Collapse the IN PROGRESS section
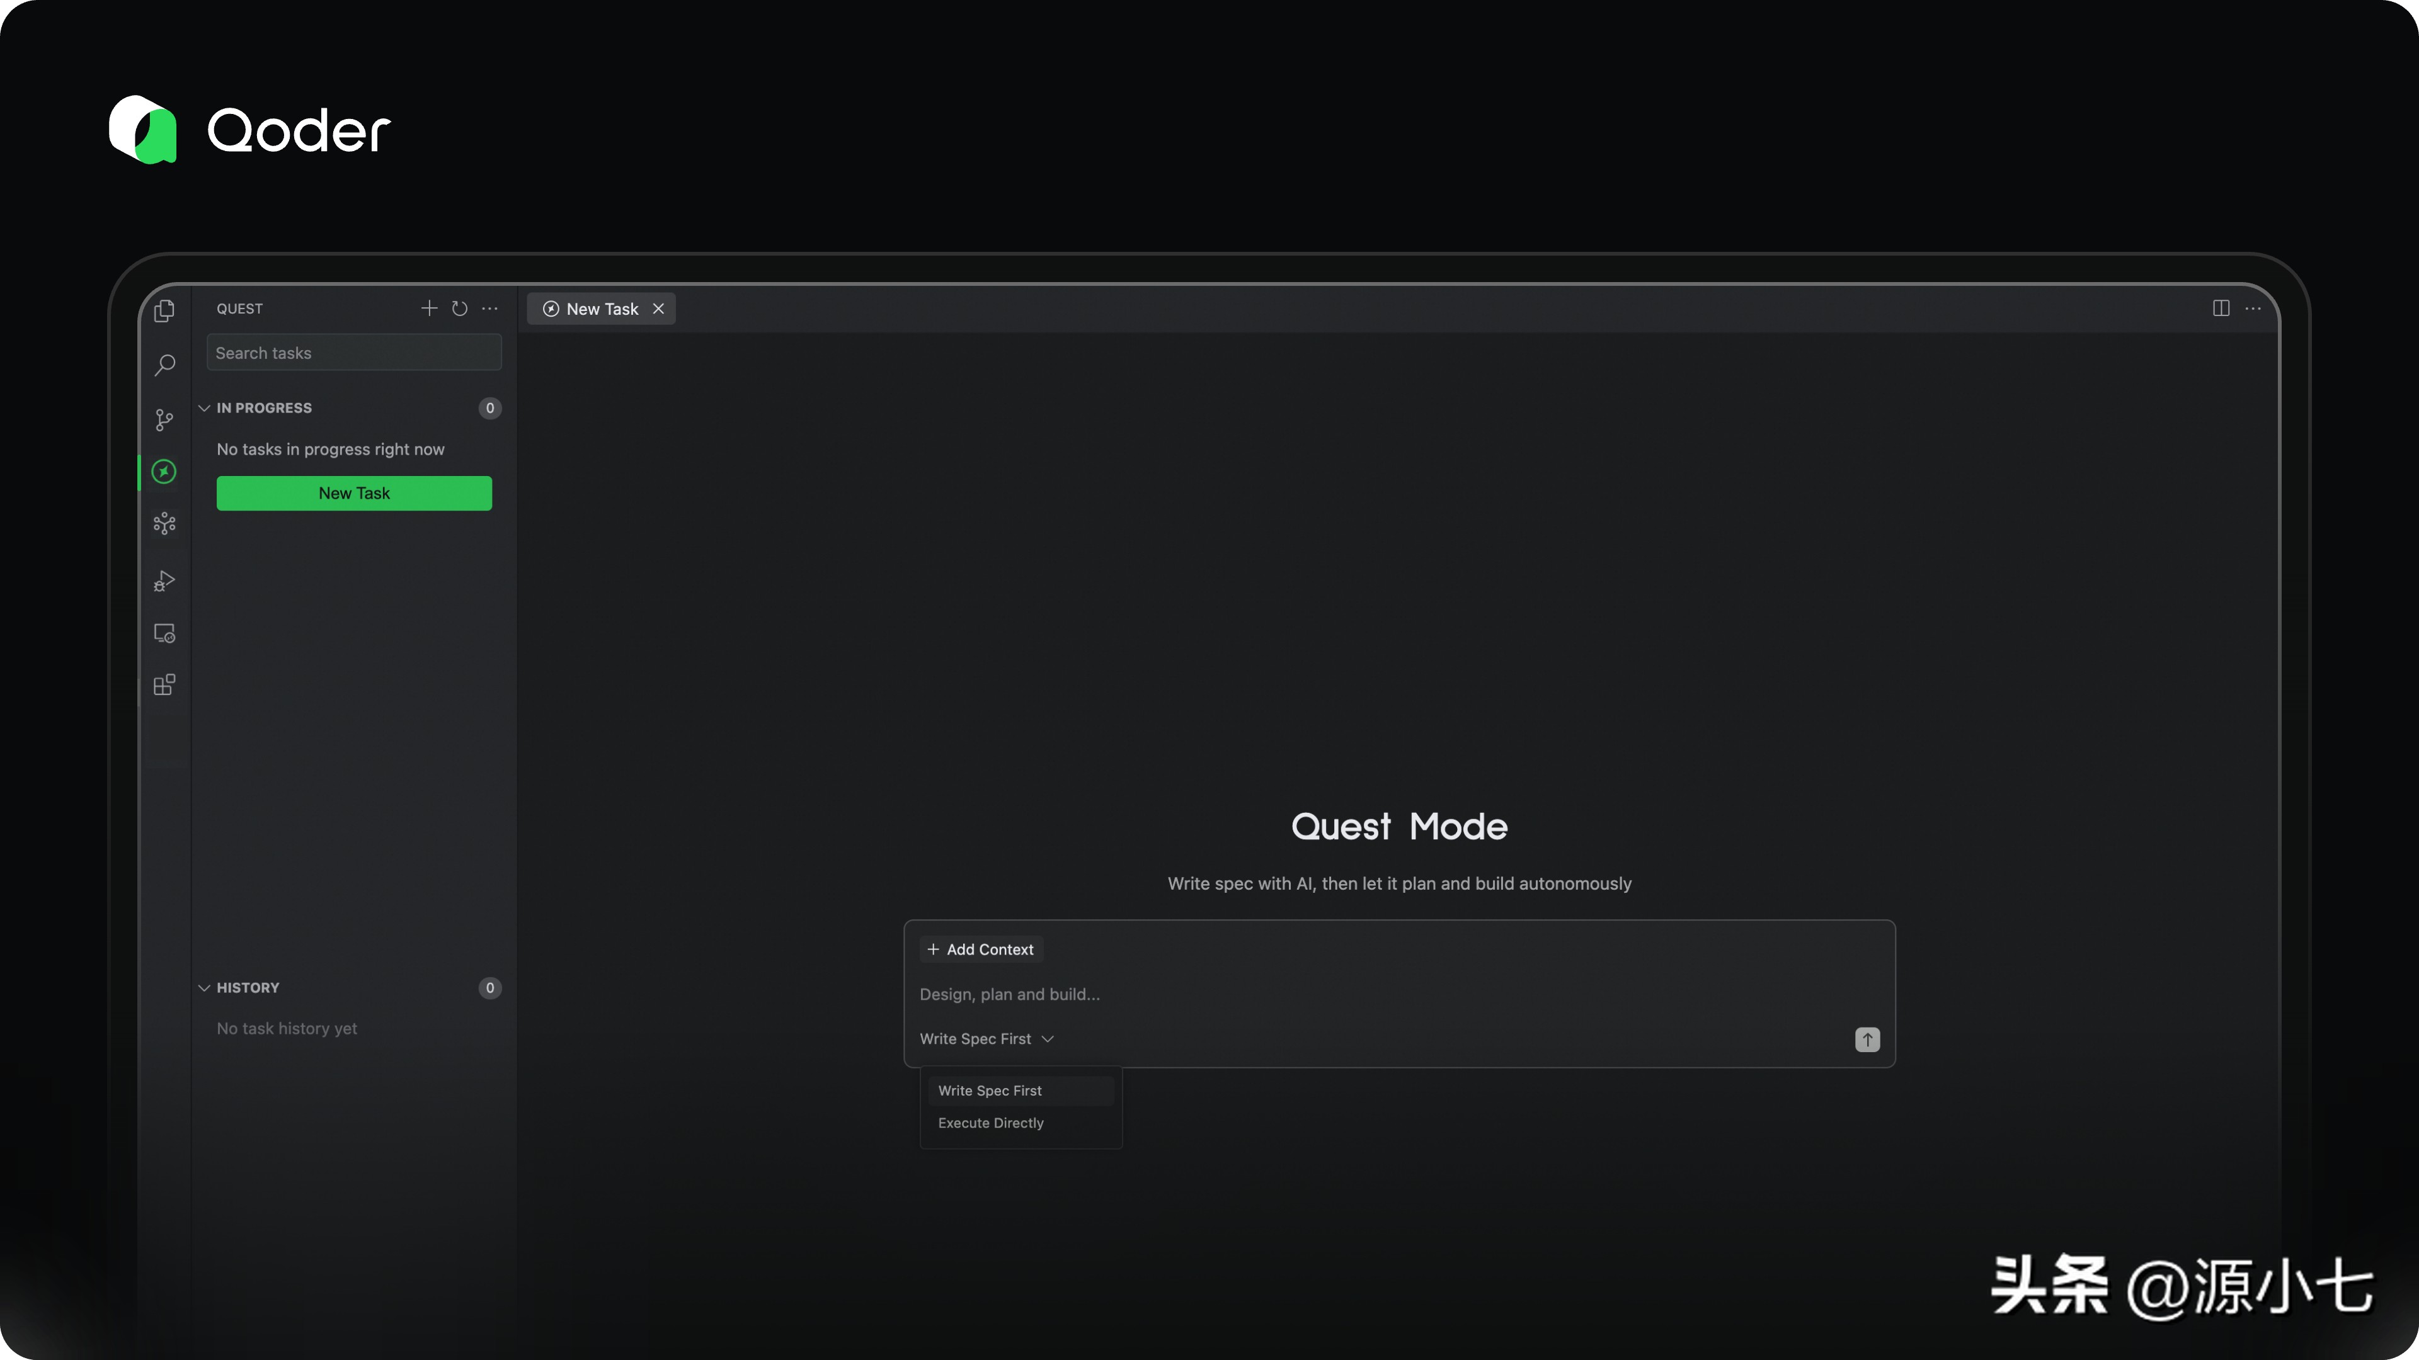This screenshot has height=1360, width=2419. pyautogui.click(x=203, y=408)
